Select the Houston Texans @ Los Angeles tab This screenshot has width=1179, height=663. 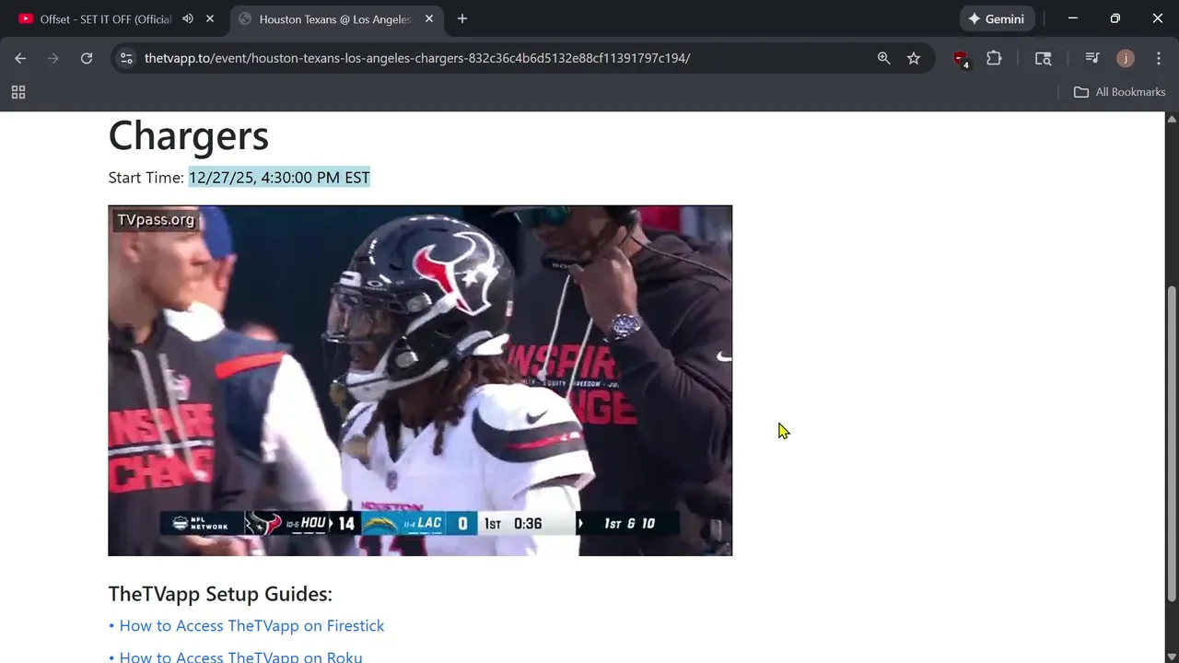tap(334, 18)
